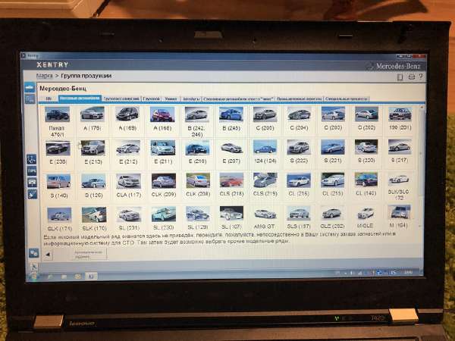Screen dimensions: 455x341
Task: Open the CL (216) model
Action: (299, 185)
